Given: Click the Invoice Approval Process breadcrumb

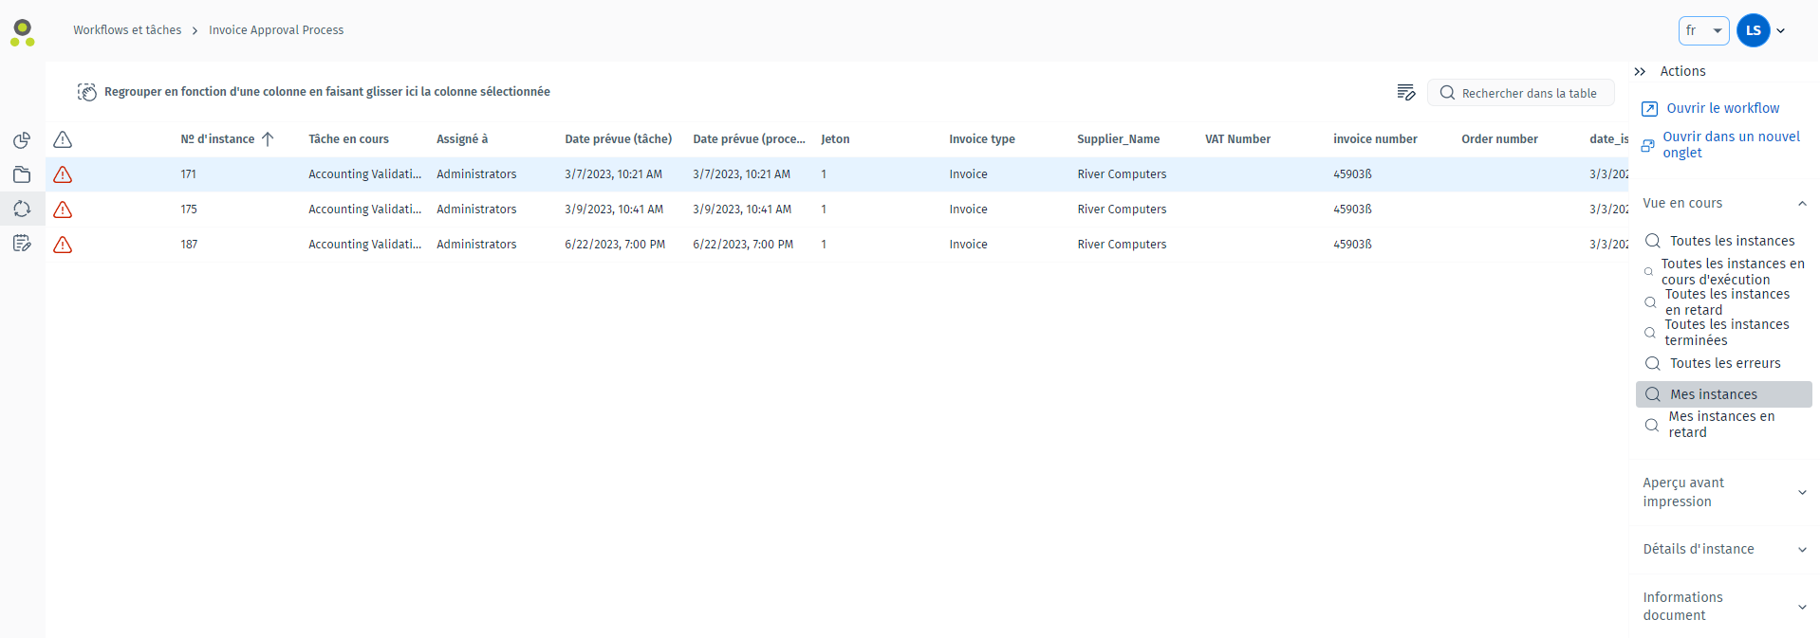Looking at the screenshot, I should coord(276,30).
